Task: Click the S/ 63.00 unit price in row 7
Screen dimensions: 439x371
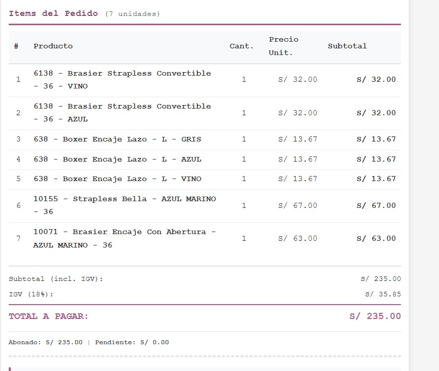Action: [x=298, y=239]
